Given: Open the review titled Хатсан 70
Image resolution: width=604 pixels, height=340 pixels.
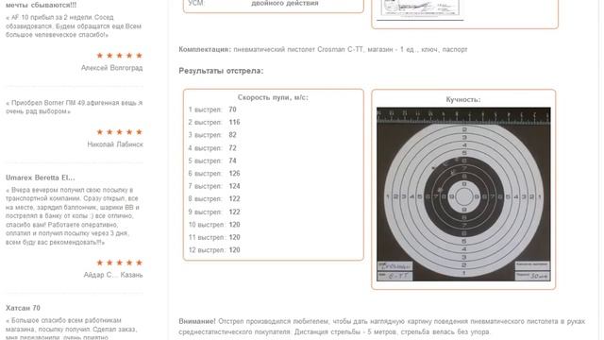Looking at the screenshot, I should point(23,308).
